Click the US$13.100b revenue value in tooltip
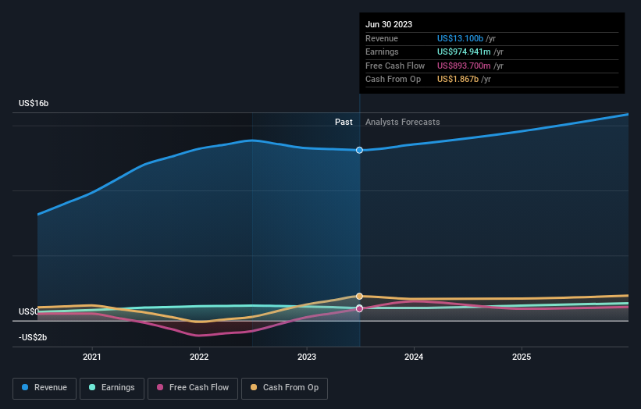 coord(460,38)
